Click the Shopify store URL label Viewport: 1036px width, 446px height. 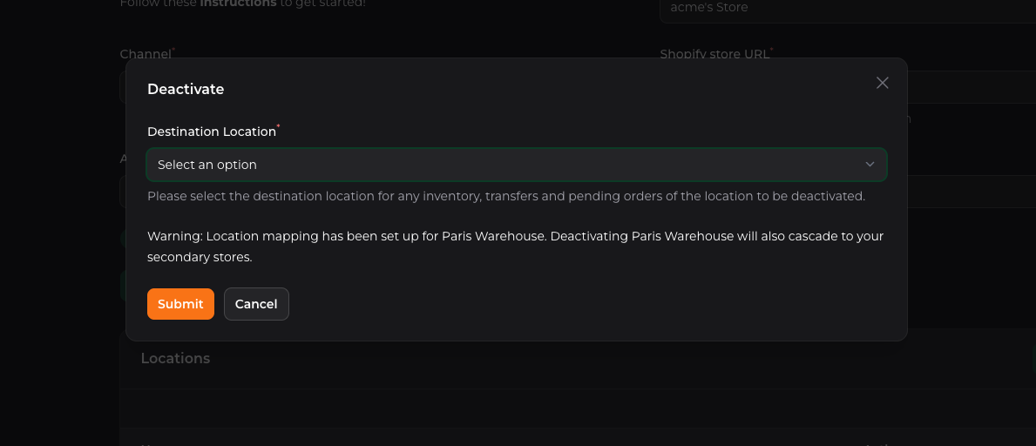click(714, 54)
